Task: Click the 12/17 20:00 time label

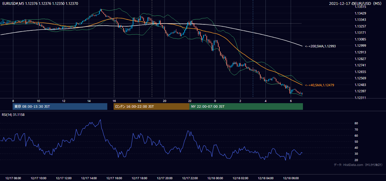Action: click(165, 178)
